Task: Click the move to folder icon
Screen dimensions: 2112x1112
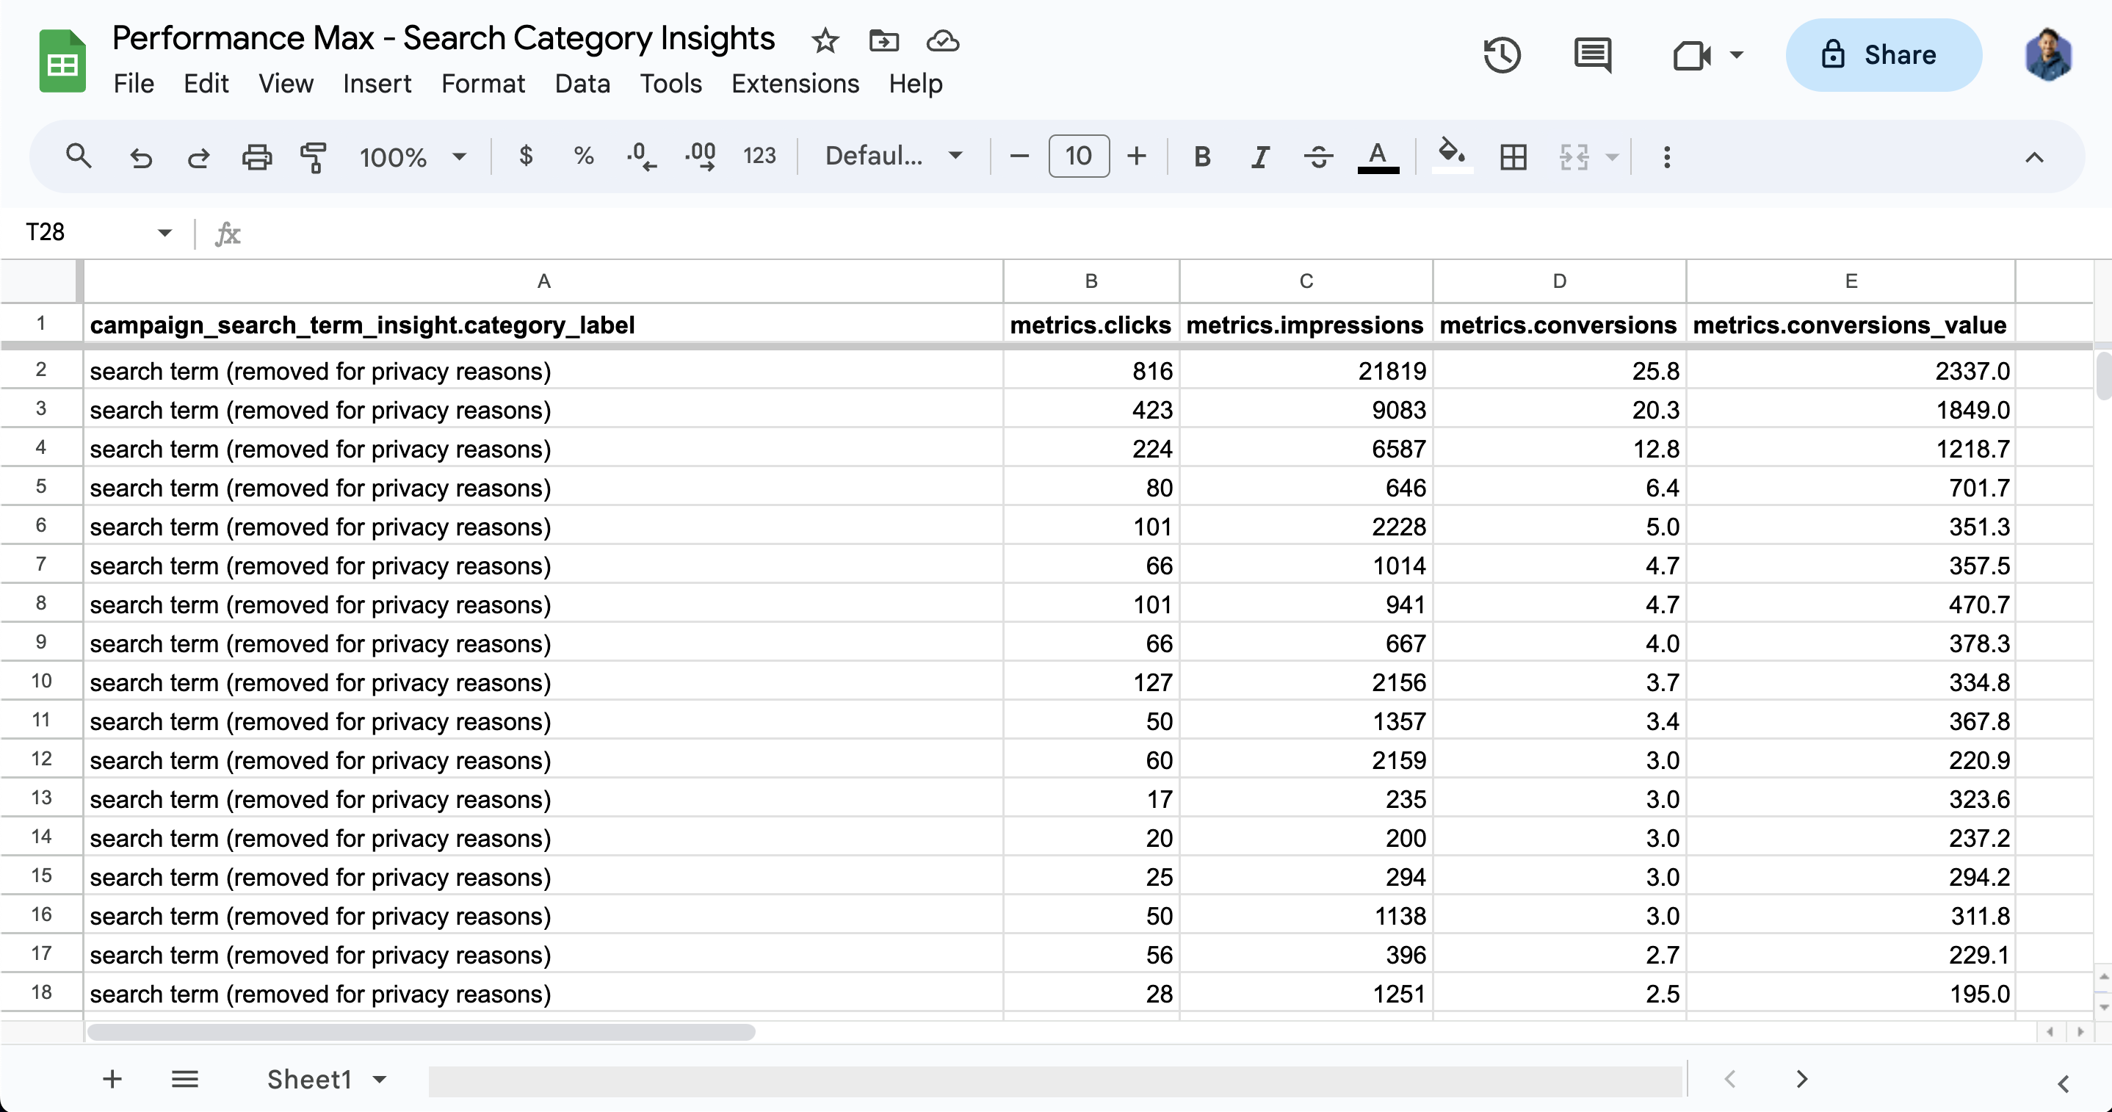Action: [x=884, y=40]
